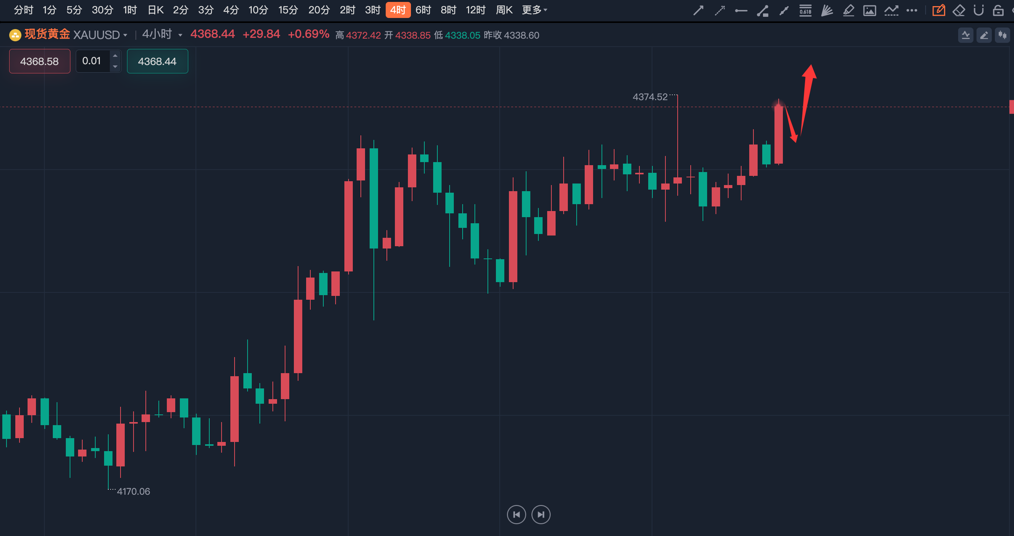Click the red 4368.58 sell price button
The width and height of the screenshot is (1014, 536).
point(39,61)
